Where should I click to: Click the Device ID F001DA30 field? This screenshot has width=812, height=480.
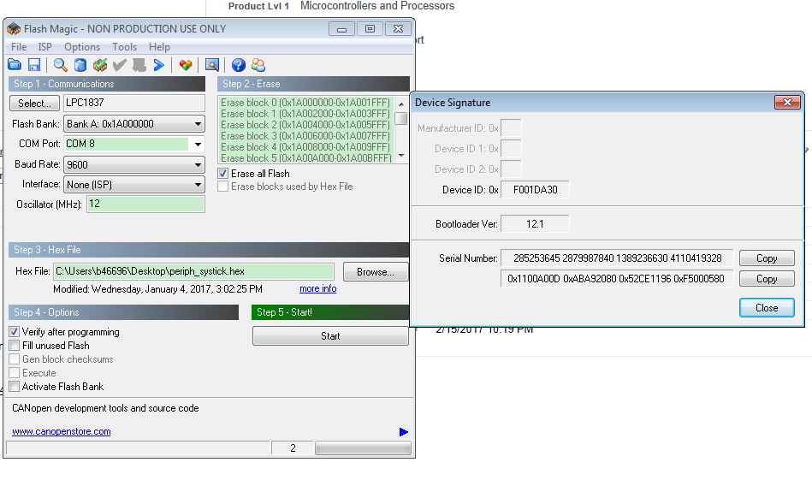click(535, 189)
